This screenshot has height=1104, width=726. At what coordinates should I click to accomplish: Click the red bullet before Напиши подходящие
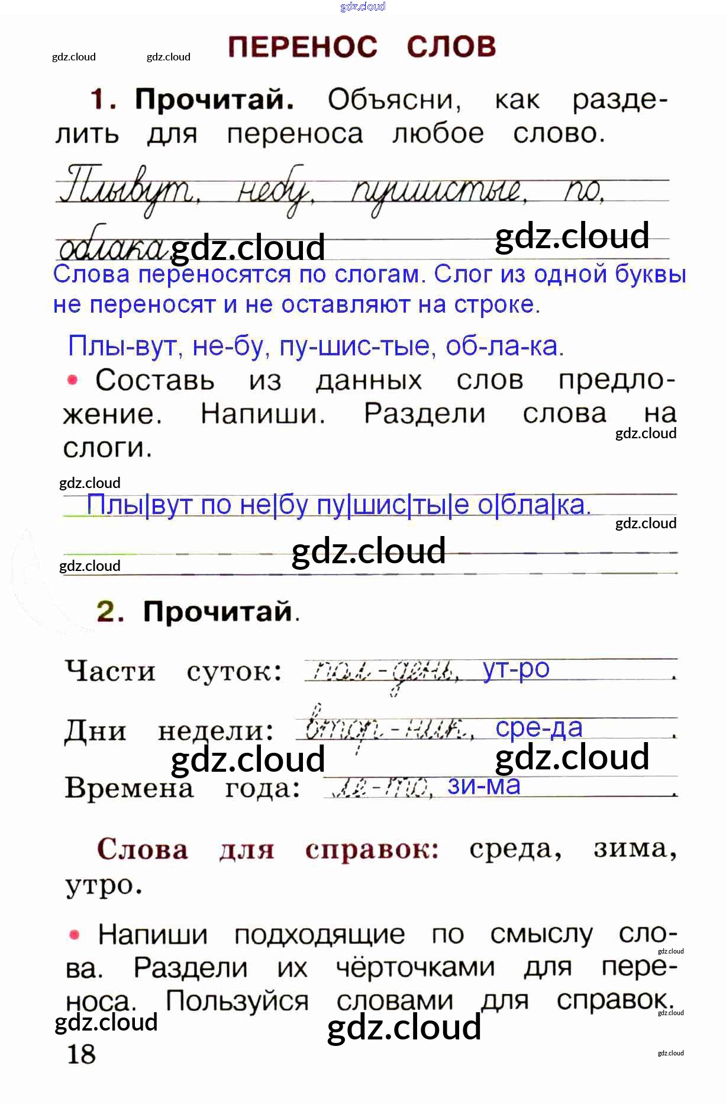75,935
